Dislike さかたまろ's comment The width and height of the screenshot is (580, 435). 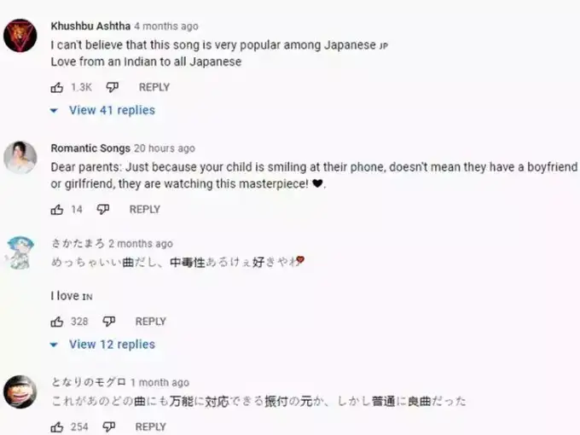pyautogui.click(x=109, y=322)
